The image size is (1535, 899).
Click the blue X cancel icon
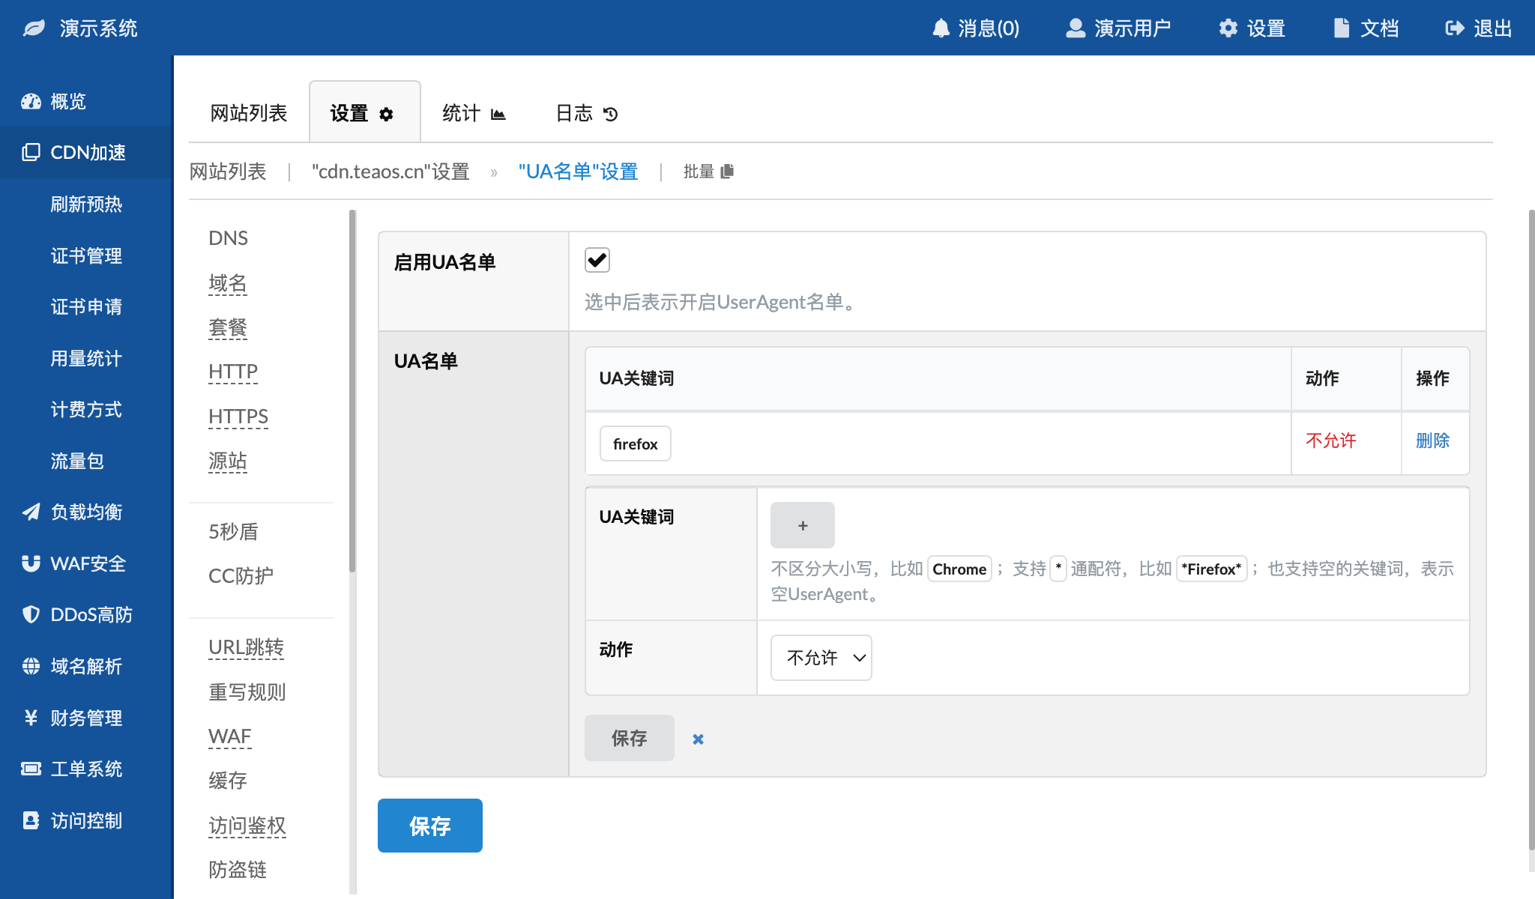click(698, 739)
